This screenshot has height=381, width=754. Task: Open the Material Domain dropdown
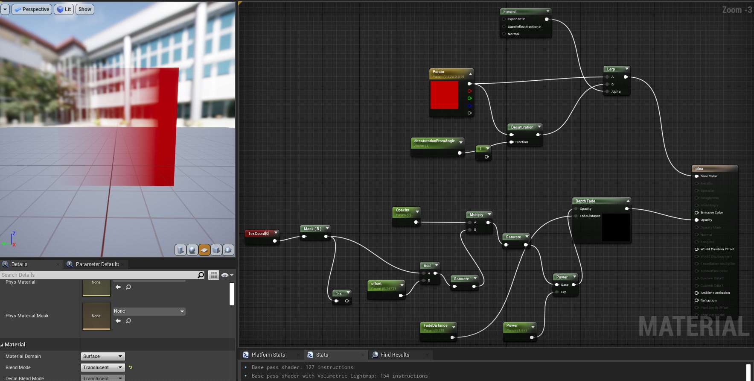[x=103, y=356]
